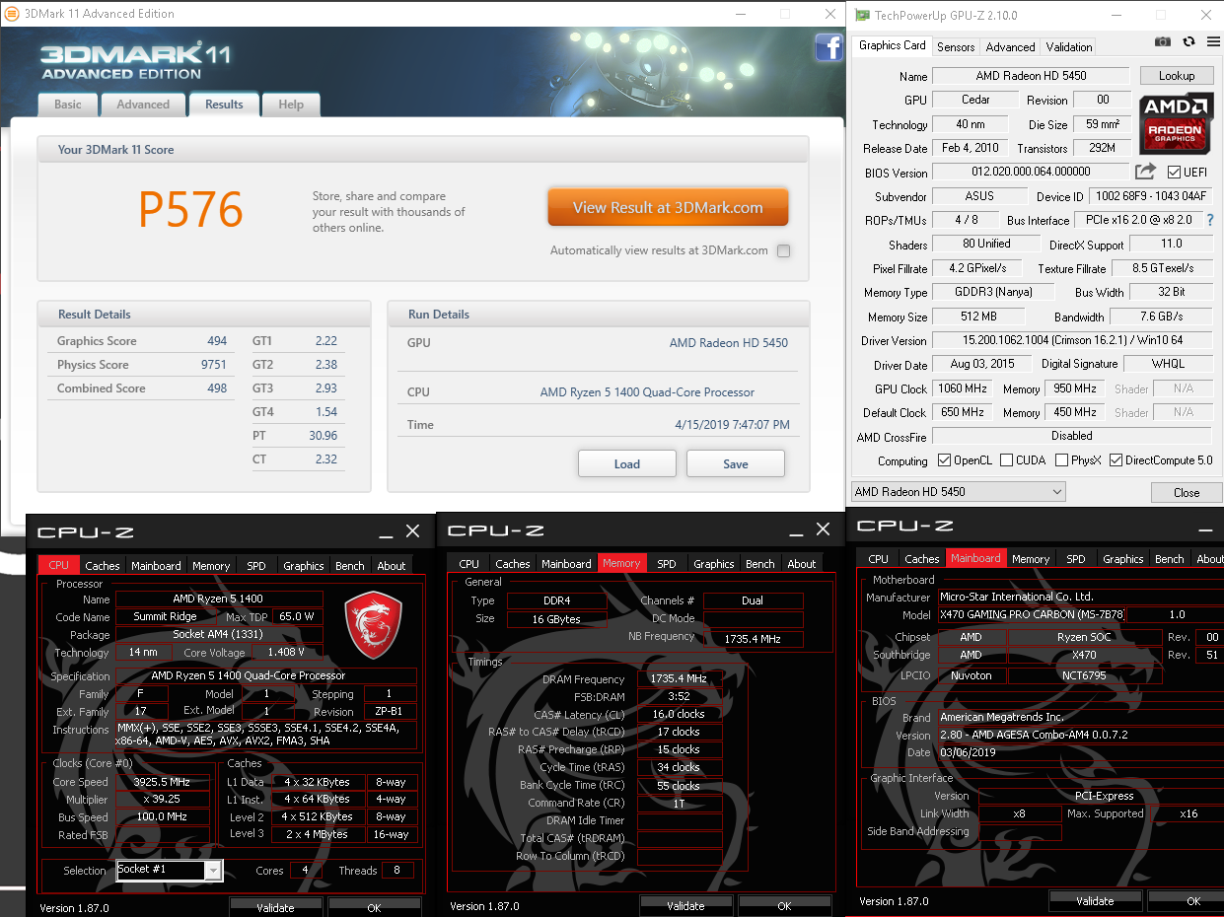The width and height of the screenshot is (1224, 917).
Task: Click the Load button in Run Details
Action: [x=627, y=463]
